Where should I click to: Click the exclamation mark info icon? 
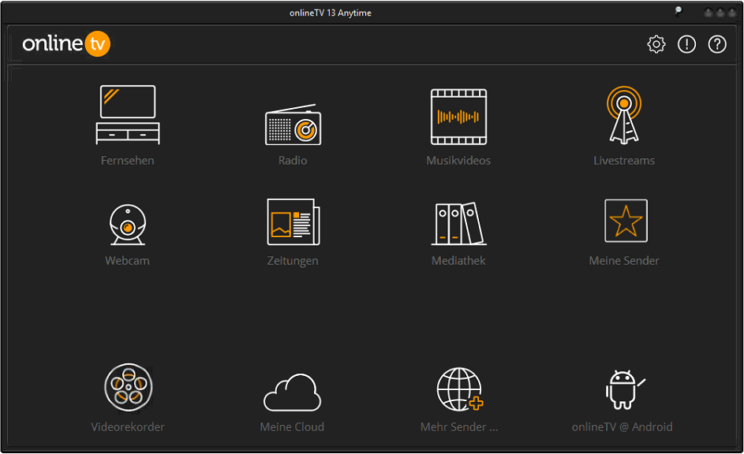click(x=687, y=45)
